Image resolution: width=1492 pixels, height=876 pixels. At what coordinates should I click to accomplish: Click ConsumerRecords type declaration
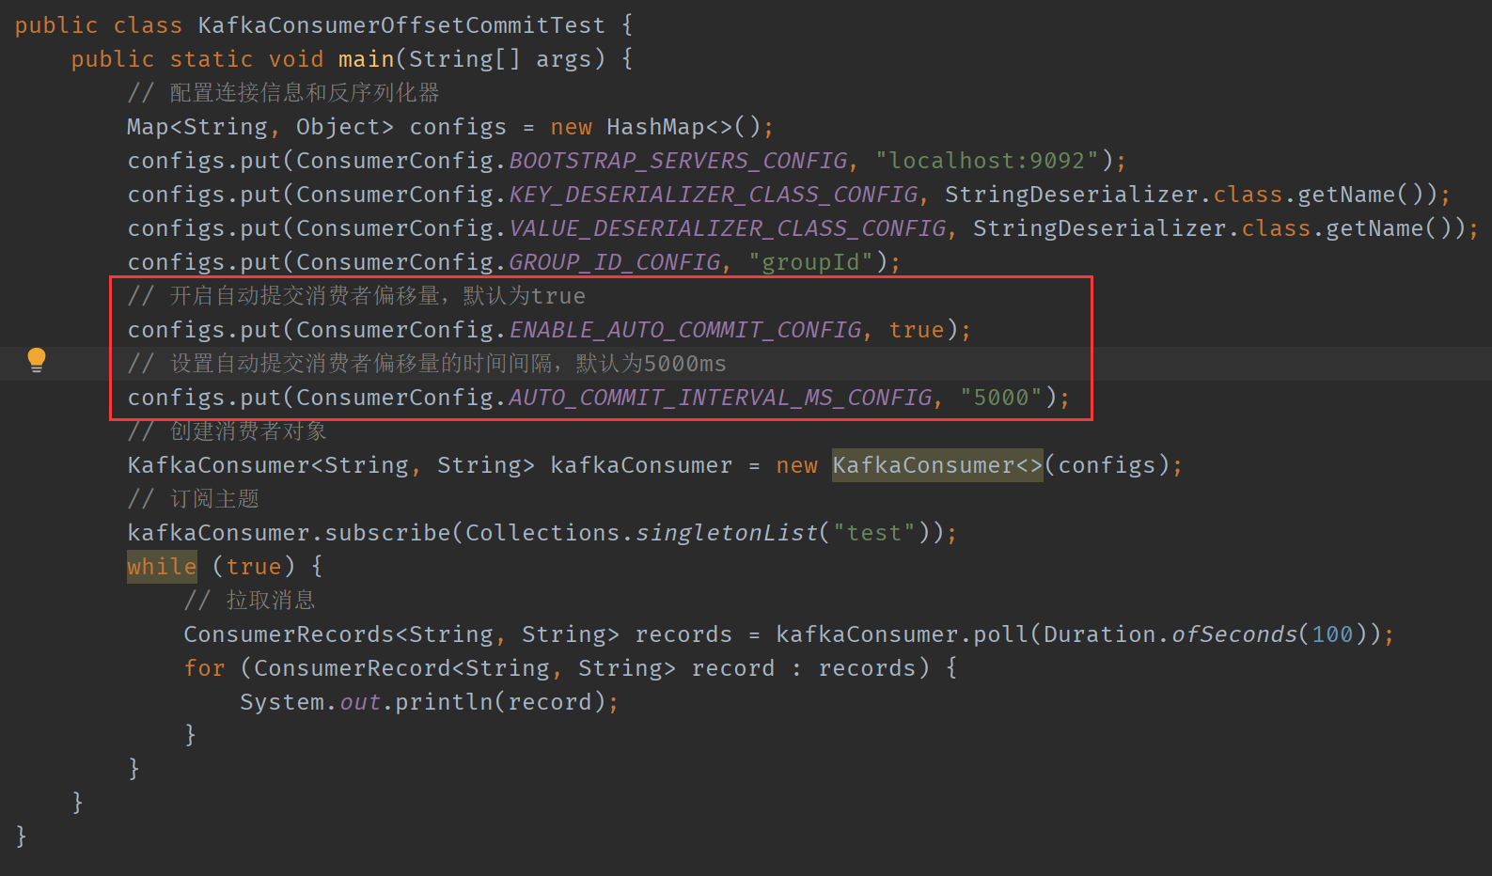pyautogui.click(x=401, y=634)
